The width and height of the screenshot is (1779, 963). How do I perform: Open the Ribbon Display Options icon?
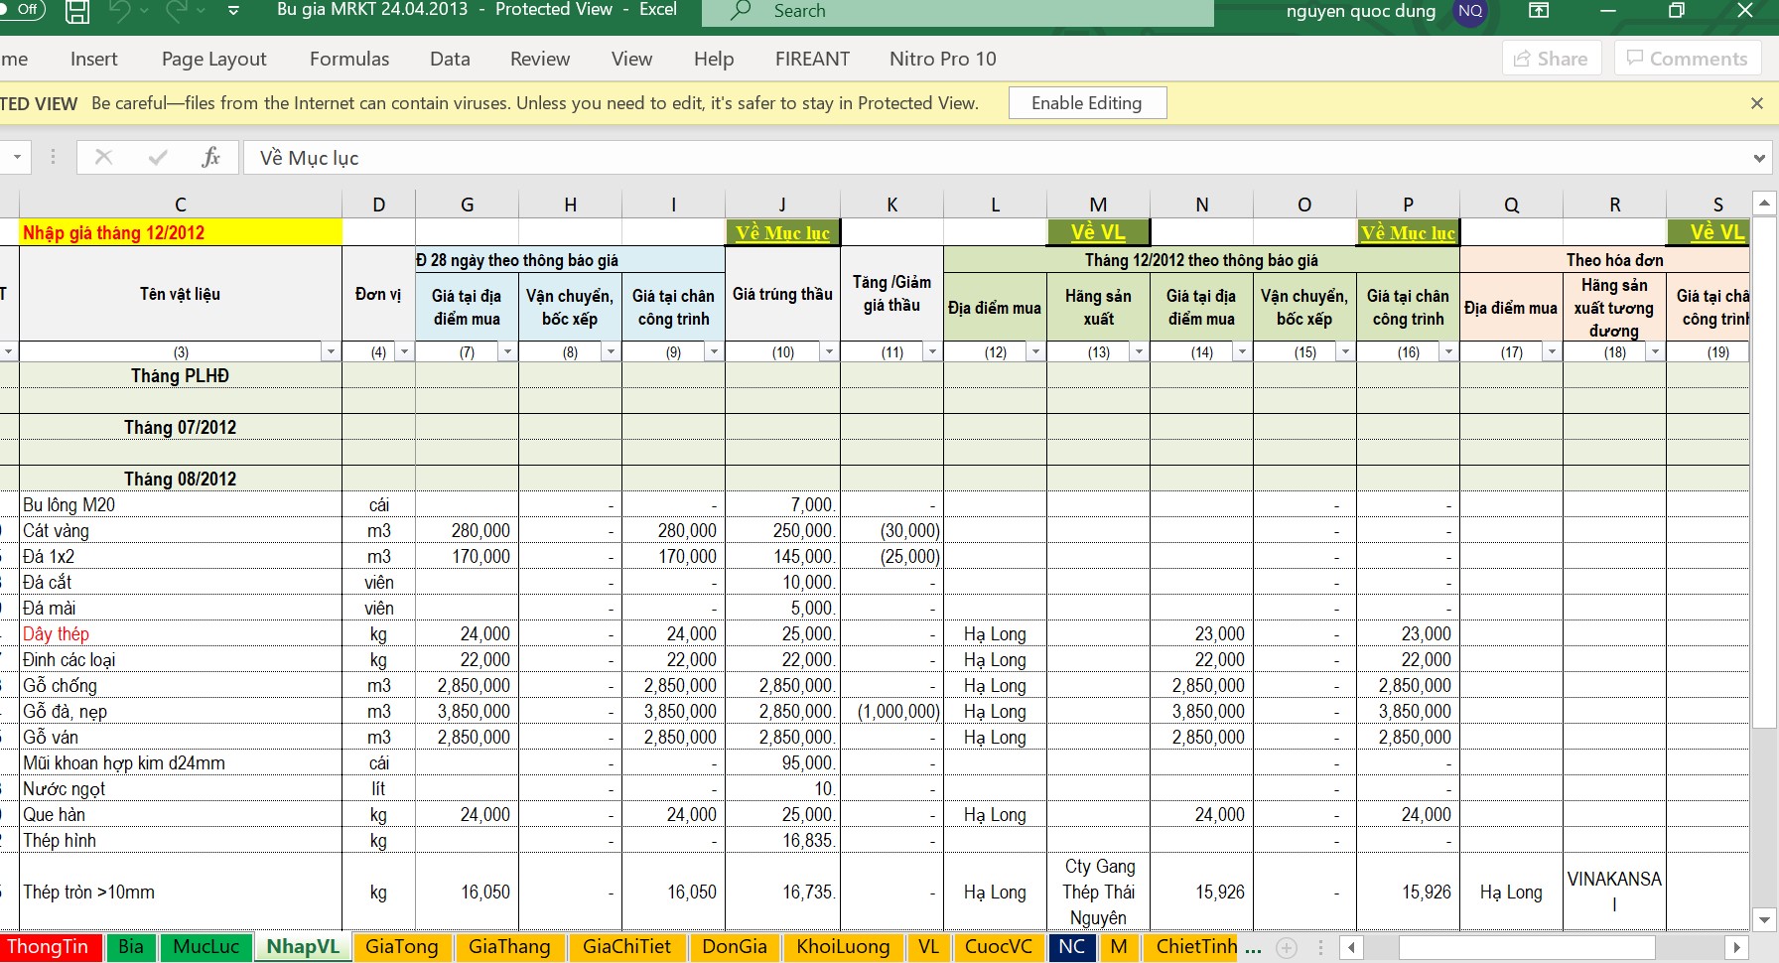[1538, 11]
